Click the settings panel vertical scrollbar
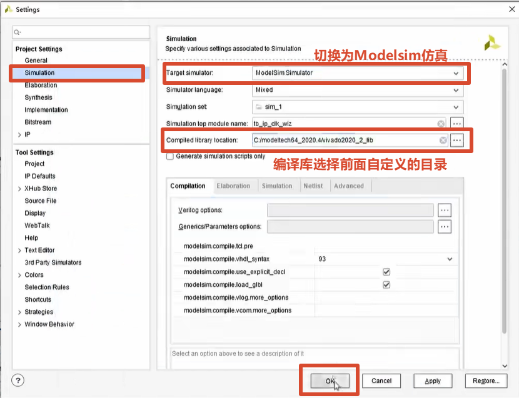The image size is (519, 398). point(505,201)
